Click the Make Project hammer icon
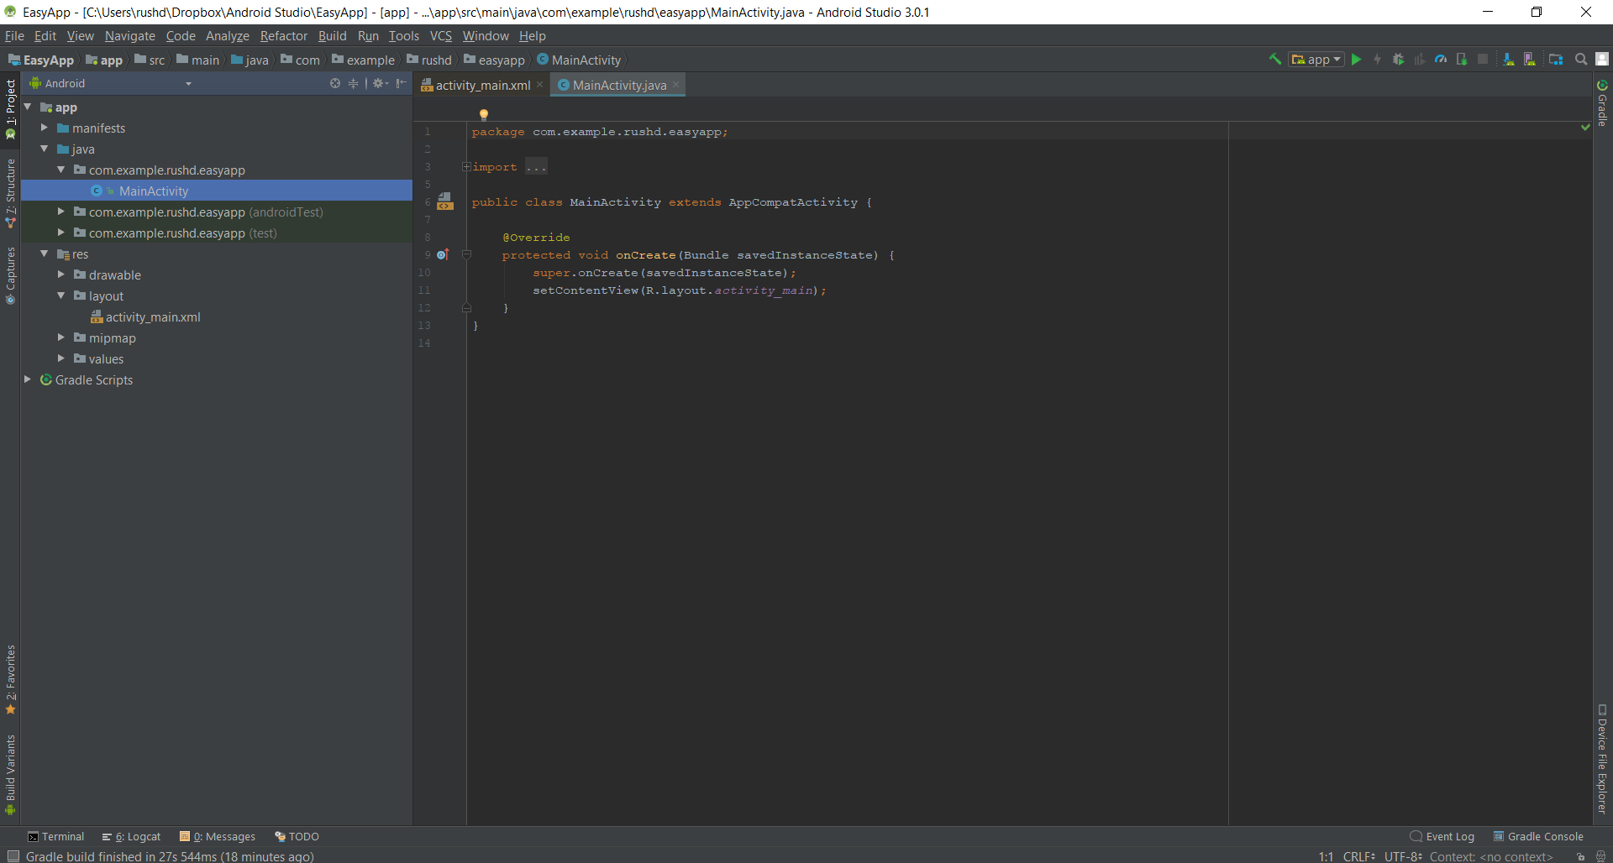This screenshot has height=863, width=1613. [1274, 60]
